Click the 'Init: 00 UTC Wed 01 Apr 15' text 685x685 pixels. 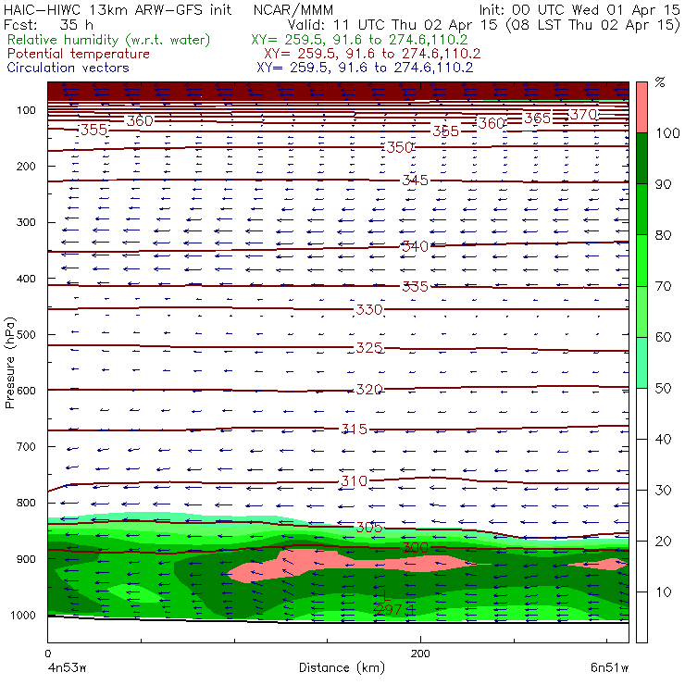coord(579,10)
